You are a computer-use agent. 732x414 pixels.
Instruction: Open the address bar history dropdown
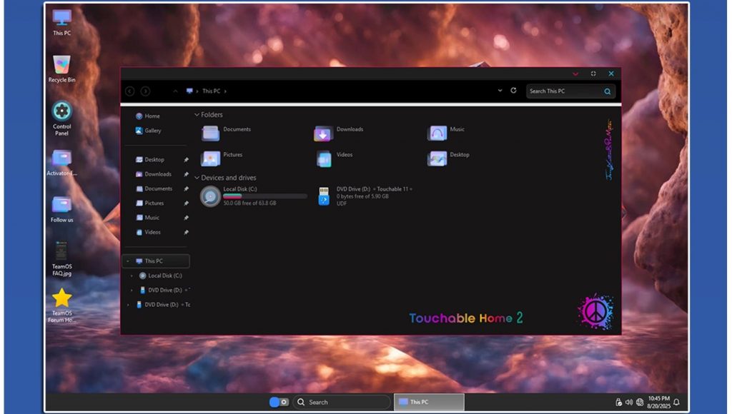click(x=500, y=91)
